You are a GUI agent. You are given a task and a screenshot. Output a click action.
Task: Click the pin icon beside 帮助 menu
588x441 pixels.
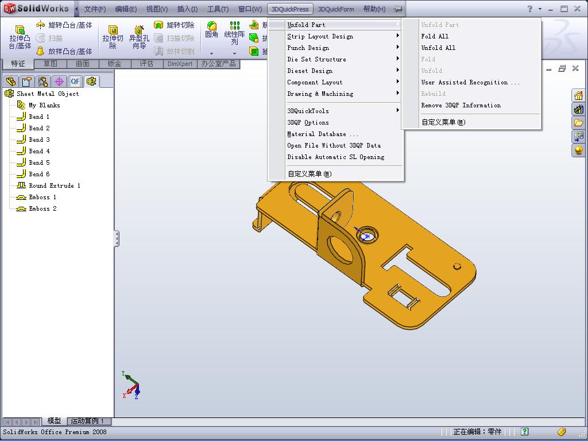pos(398,9)
